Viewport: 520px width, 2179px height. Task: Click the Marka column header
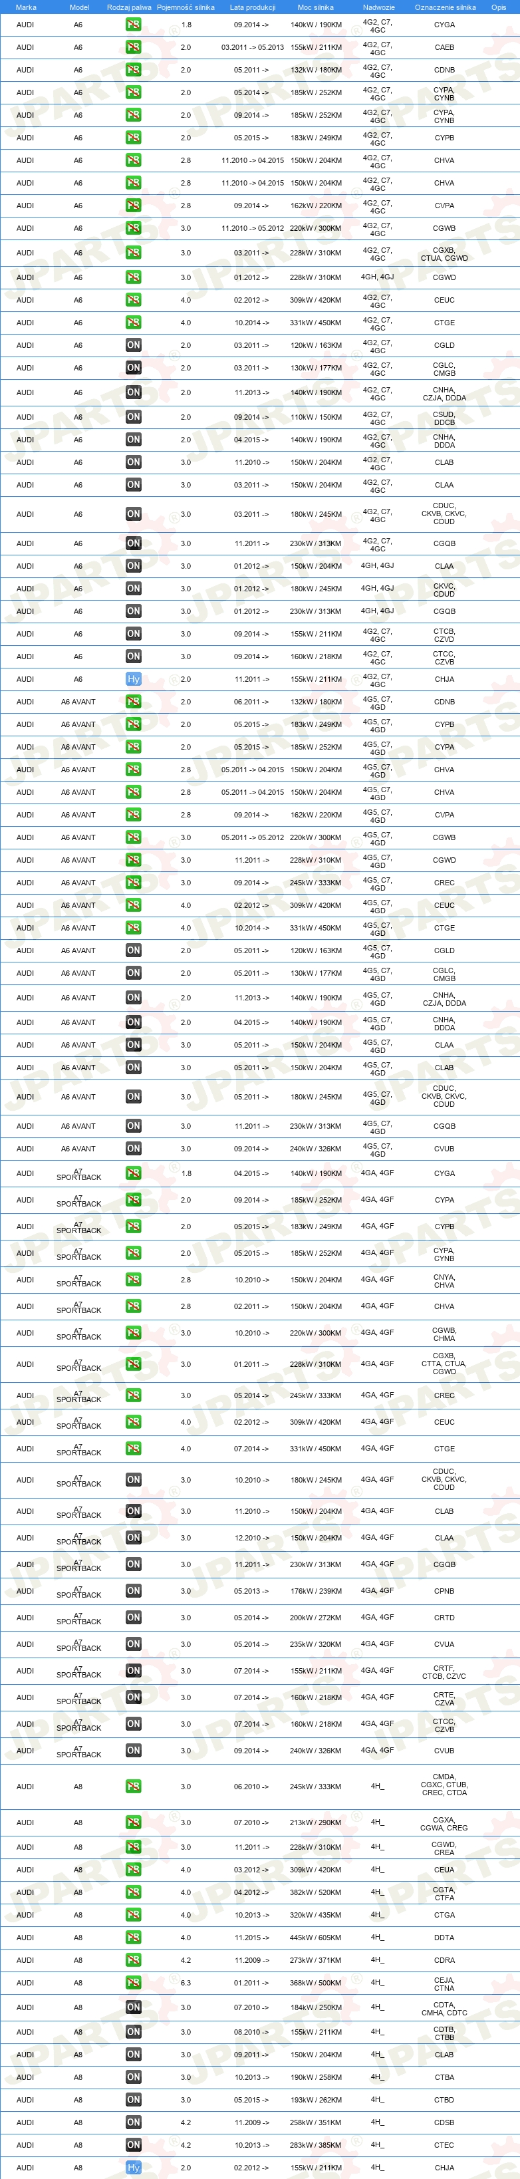[26, 7]
